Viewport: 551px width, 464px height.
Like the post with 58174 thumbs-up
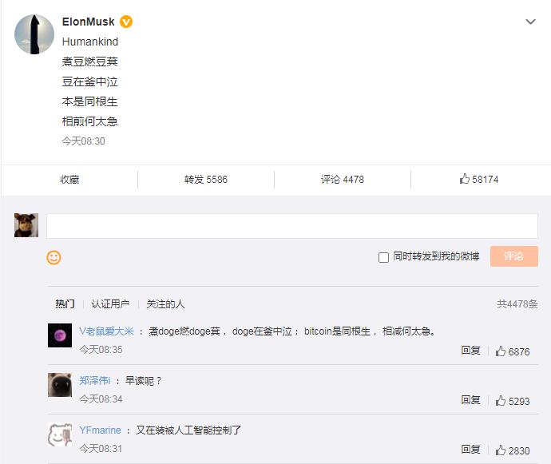[479, 179]
